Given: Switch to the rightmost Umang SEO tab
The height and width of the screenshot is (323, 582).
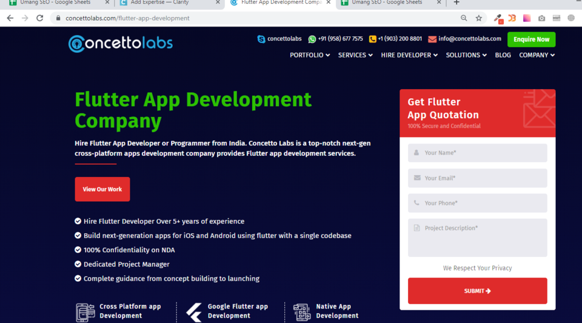Looking at the screenshot, I should [388, 3].
